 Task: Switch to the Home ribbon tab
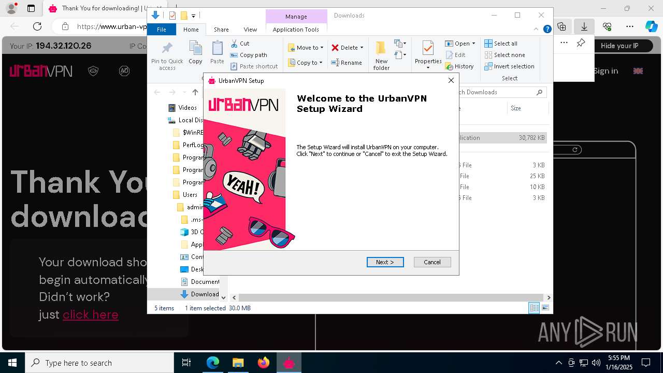191,30
